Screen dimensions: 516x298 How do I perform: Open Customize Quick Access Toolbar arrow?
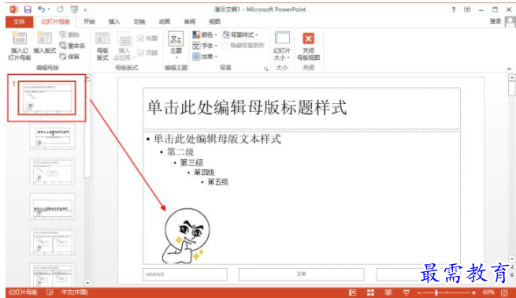click(85, 10)
